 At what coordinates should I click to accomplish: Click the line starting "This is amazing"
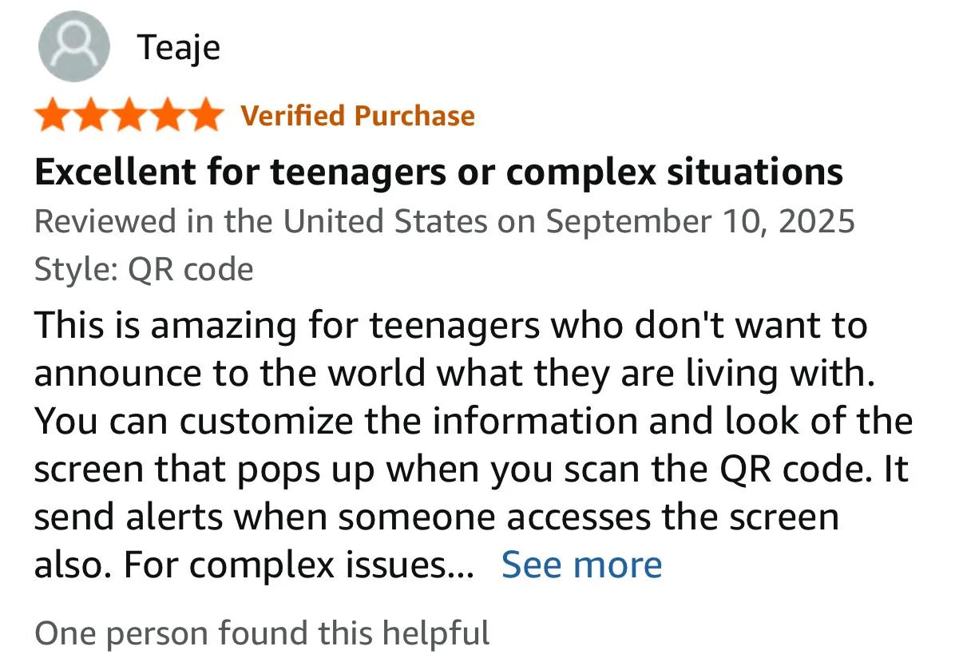(450, 325)
